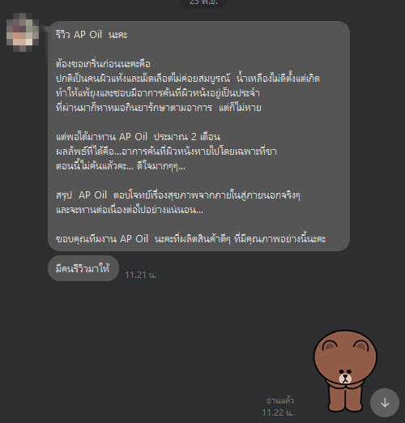Click the line 'ต้องขอเกริ่นก่อนนะคะคือ'
Viewport: 405px width, 423px height.
103,64
